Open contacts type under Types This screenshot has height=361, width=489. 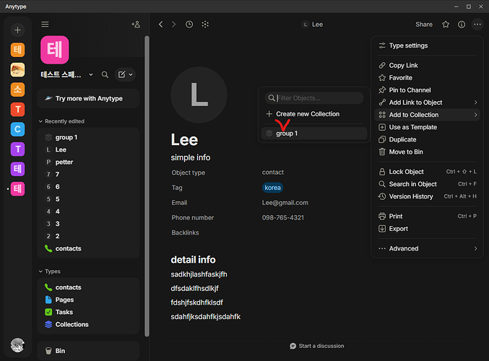pos(88,287)
